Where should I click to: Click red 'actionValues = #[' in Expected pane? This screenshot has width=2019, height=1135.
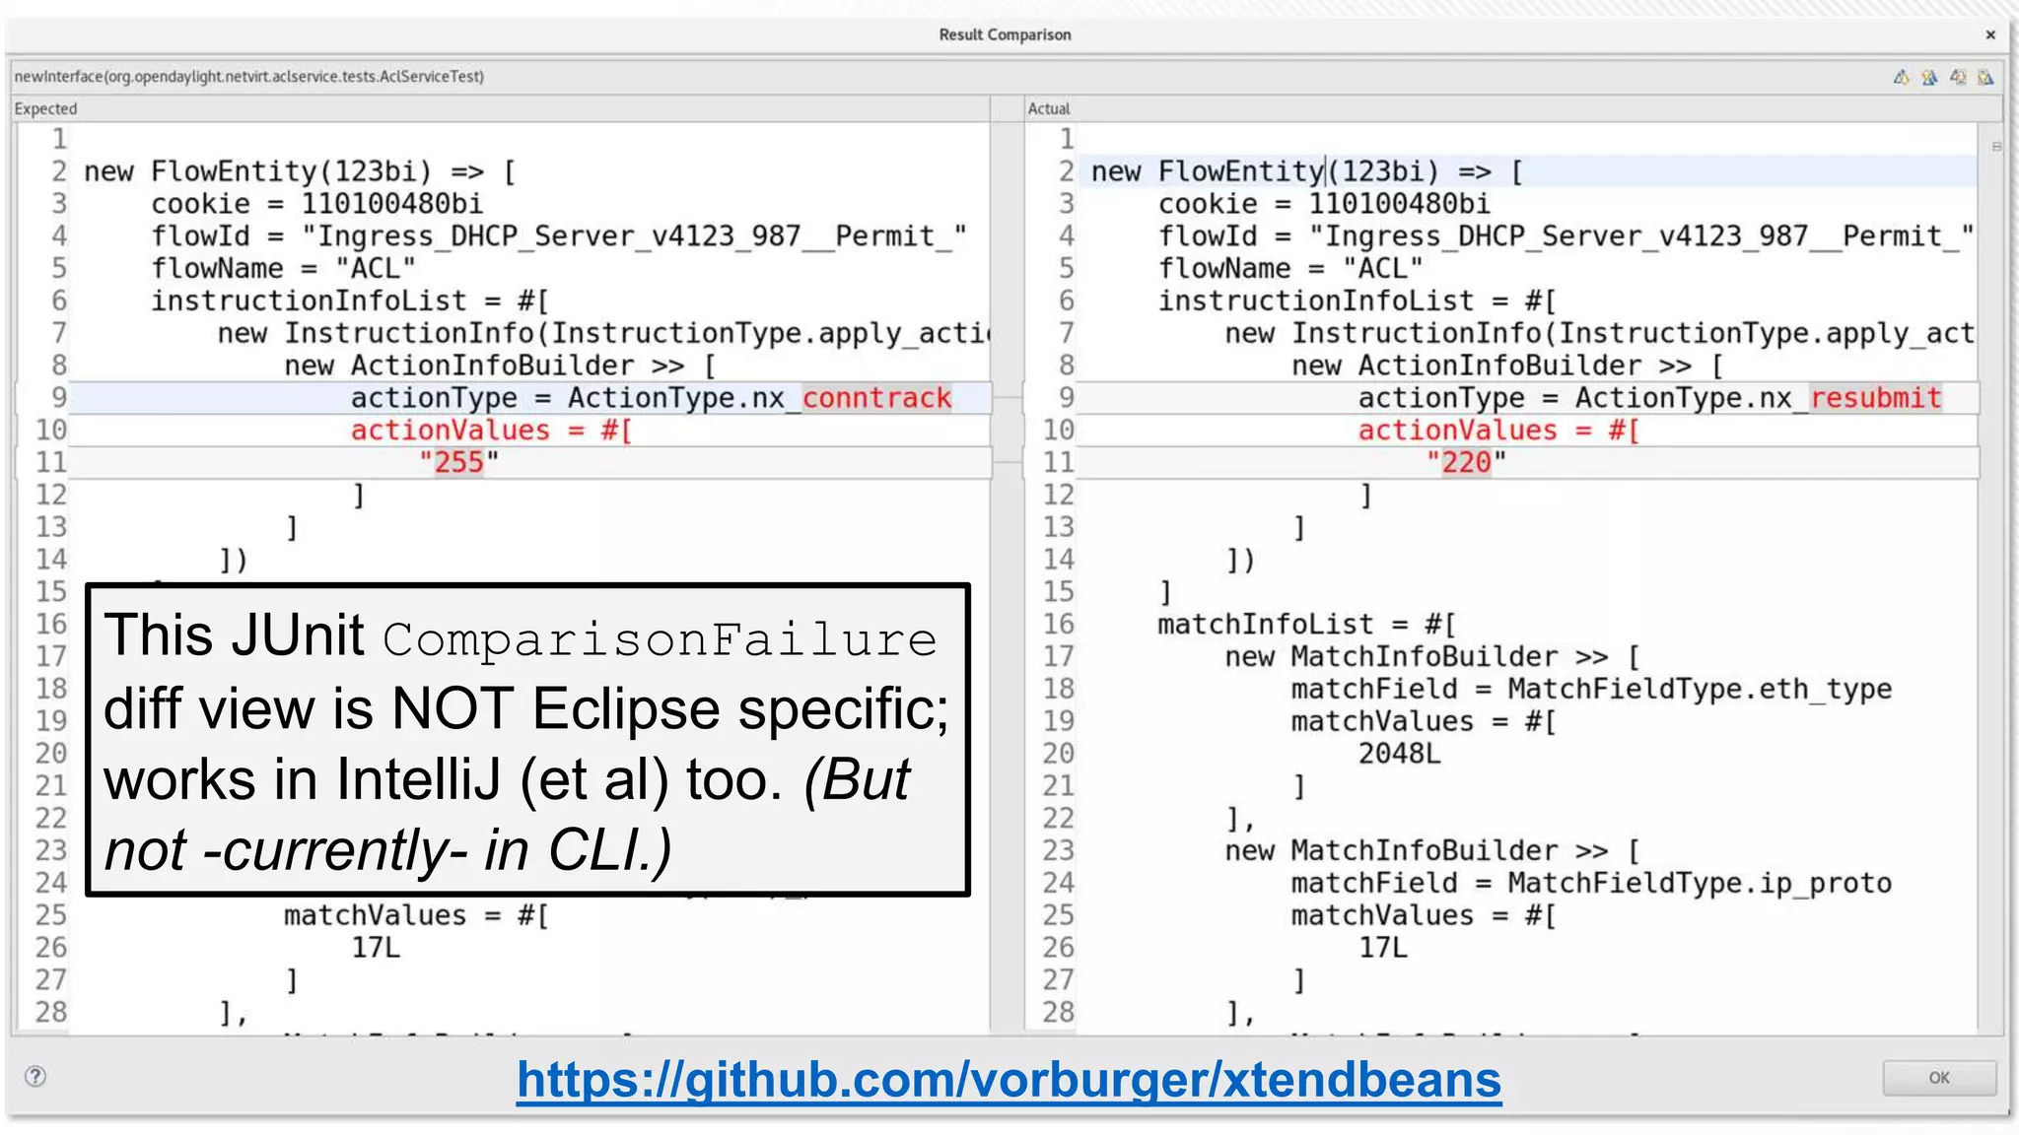pyautogui.click(x=492, y=431)
